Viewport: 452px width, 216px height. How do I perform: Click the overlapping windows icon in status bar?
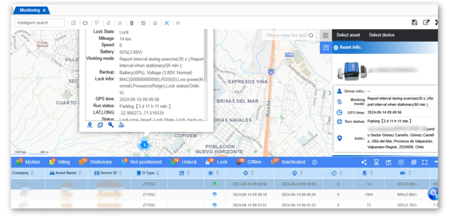pyautogui.click(x=414, y=162)
